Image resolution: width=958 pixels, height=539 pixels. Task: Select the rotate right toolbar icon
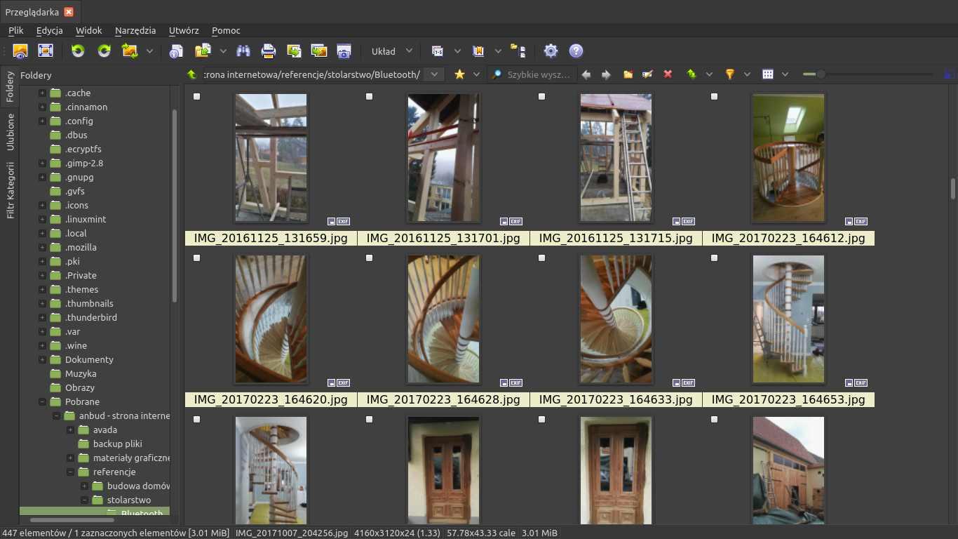pos(104,51)
